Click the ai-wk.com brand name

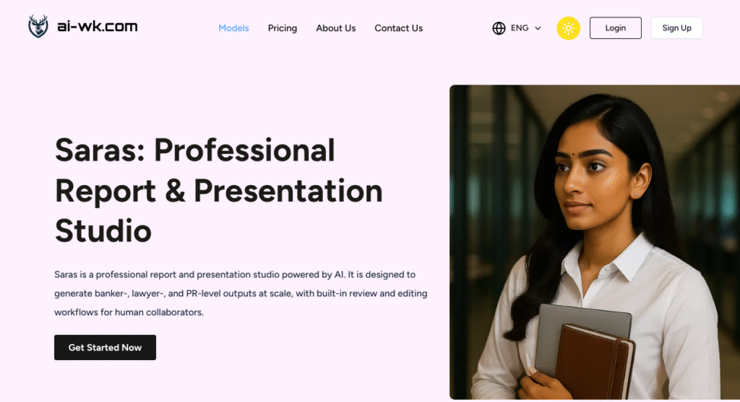pyautogui.click(x=97, y=27)
